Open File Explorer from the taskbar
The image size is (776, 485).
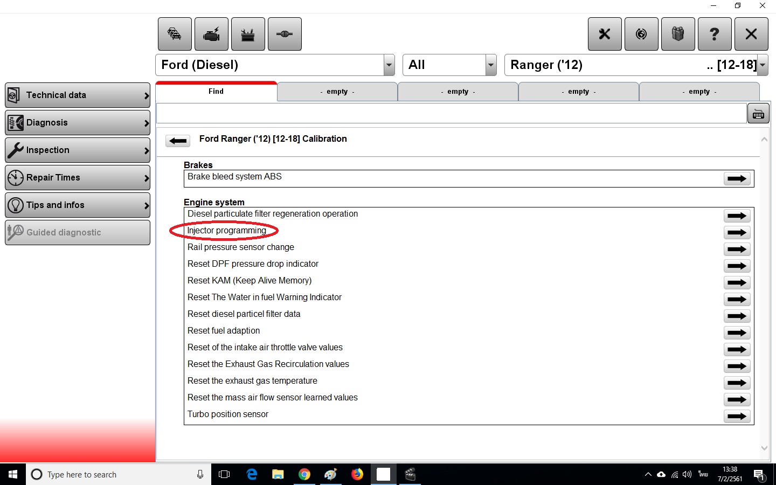tap(278, 474)
